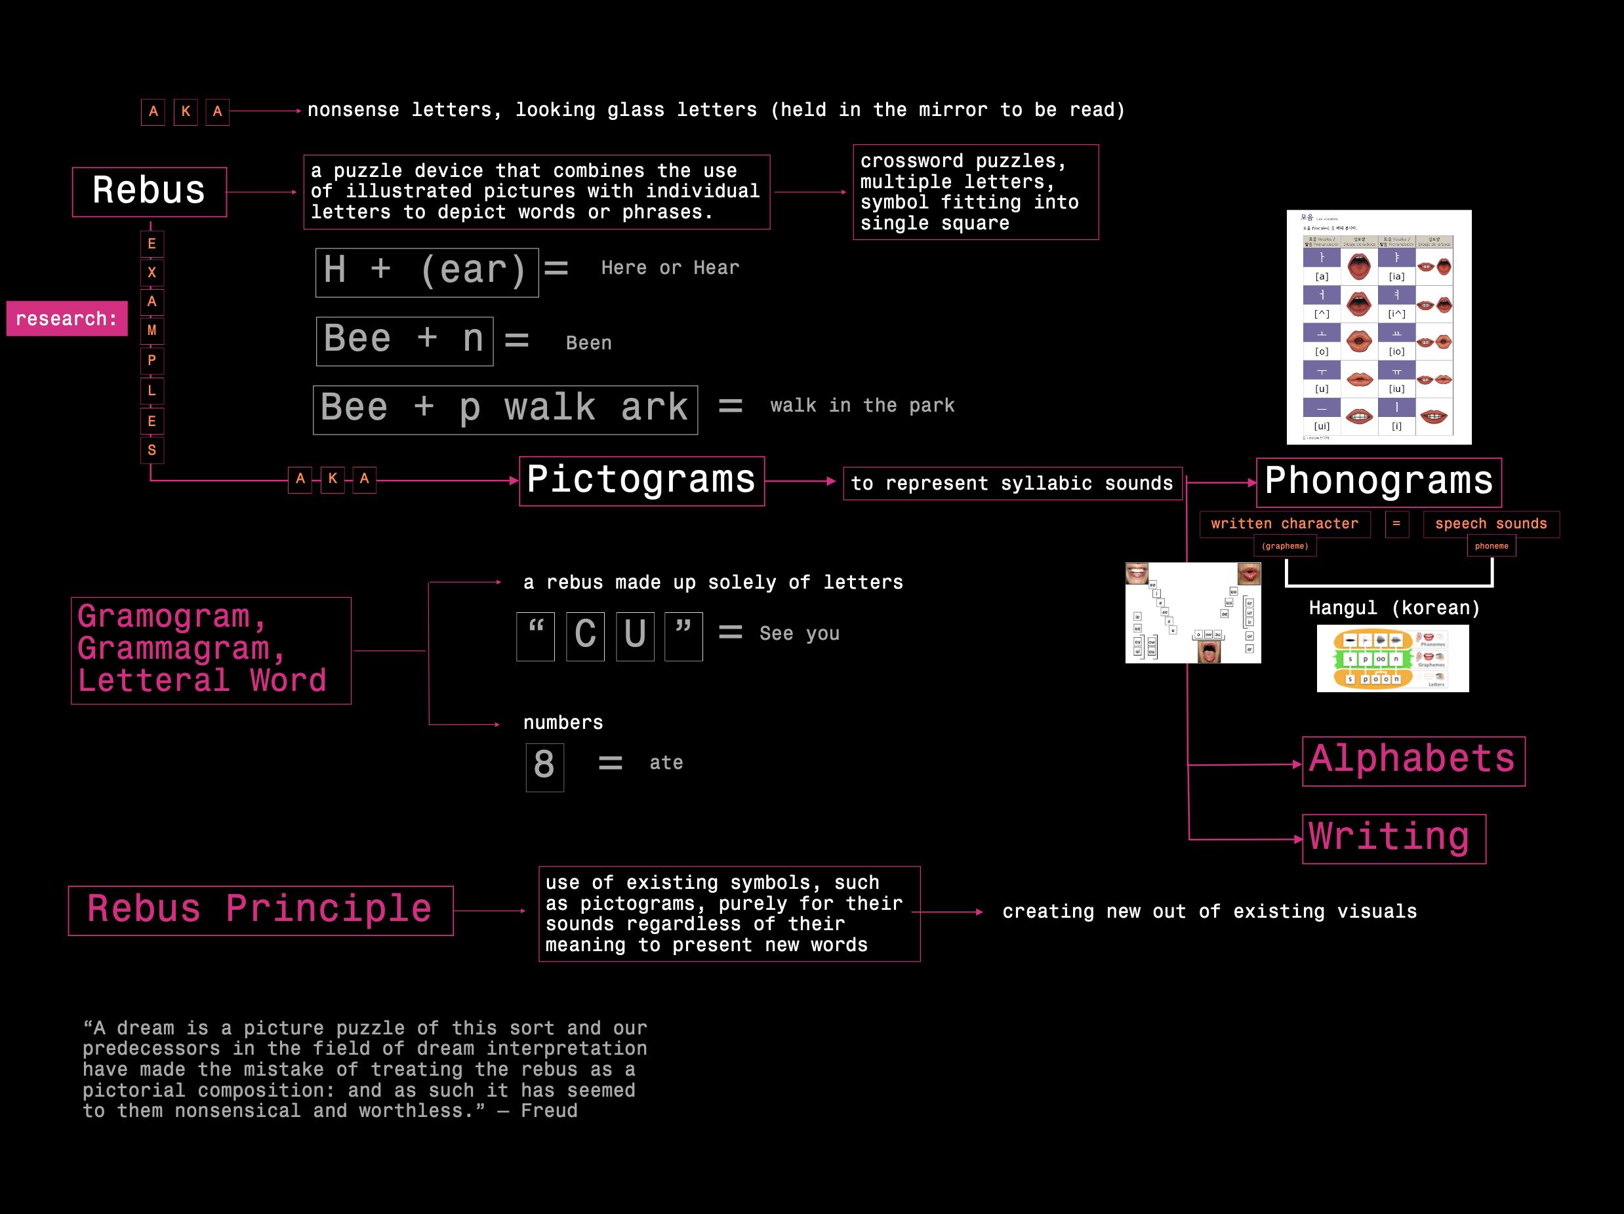1624x1214 pixels.
Task: Select 'creating new out of existing visuals' text
Action: pos(1210,912)
